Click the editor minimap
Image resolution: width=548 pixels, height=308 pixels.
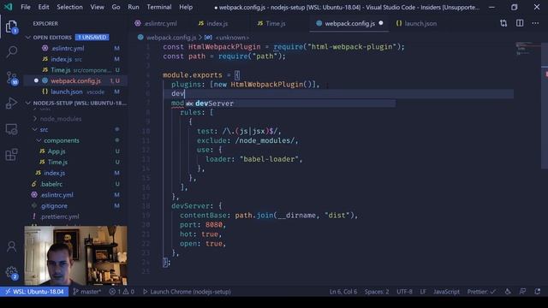coord(527,49)
